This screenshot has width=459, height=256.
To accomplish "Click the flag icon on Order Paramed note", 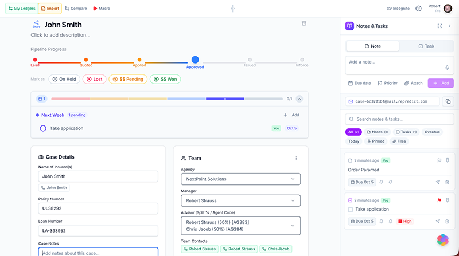I will (439, 160).
